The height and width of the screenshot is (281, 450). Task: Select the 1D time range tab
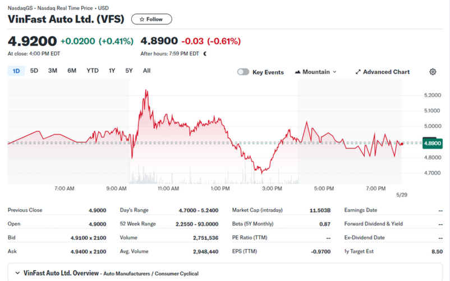pyautogui.click(x=16, y=71)
